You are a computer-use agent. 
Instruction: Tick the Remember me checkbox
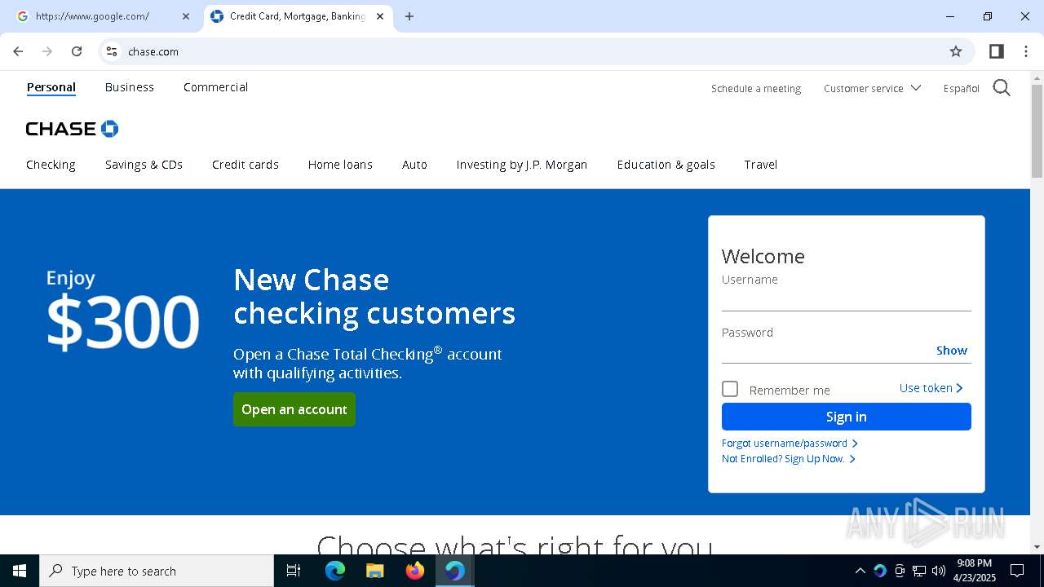730,389
